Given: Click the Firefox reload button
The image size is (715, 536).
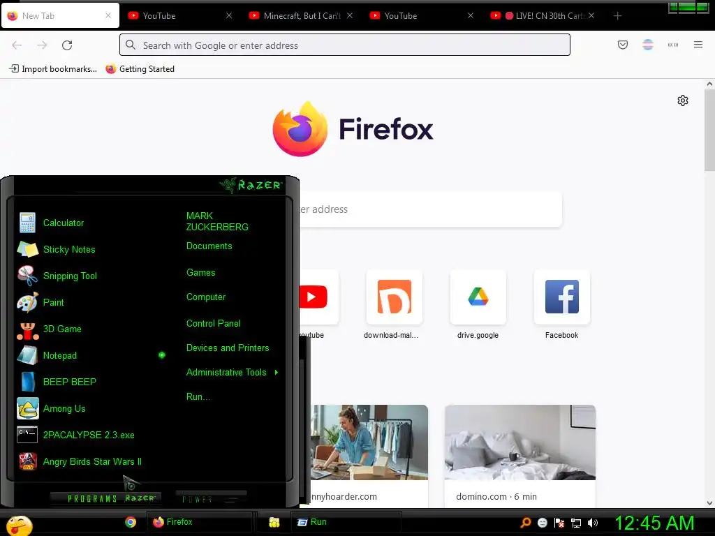Looking at the screenshot, I should 67,45.
